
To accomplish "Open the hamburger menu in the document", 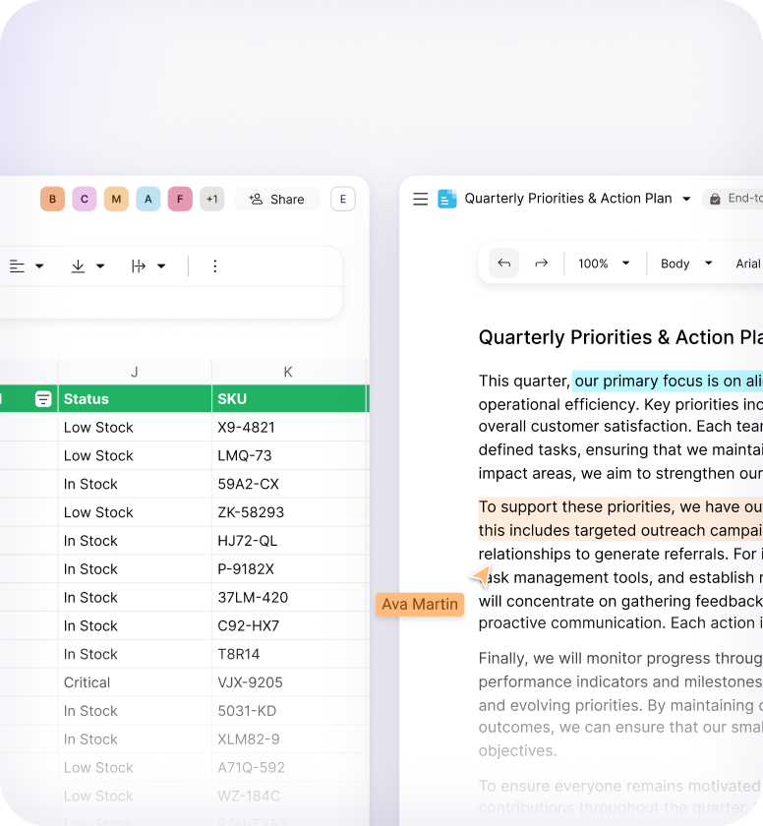I will point(420,199).
